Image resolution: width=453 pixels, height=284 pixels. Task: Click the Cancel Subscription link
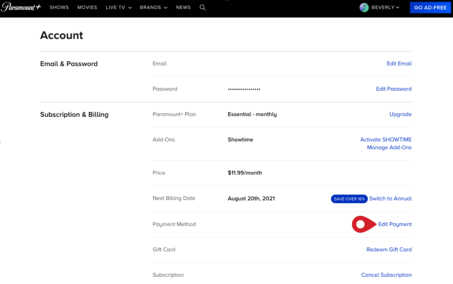click(386, 275)
